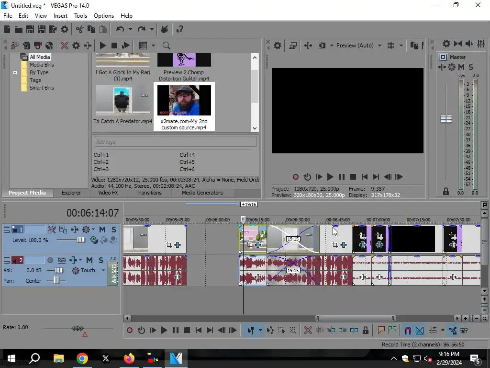This screenshot has height=368, width=490.
Task: Mute video track 1 with M button
Action: (102, 230)
